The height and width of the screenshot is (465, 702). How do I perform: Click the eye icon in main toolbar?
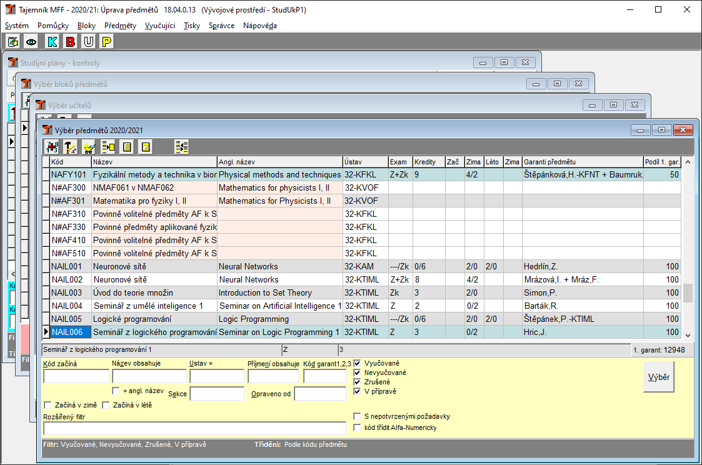click(x=31, y=42)
